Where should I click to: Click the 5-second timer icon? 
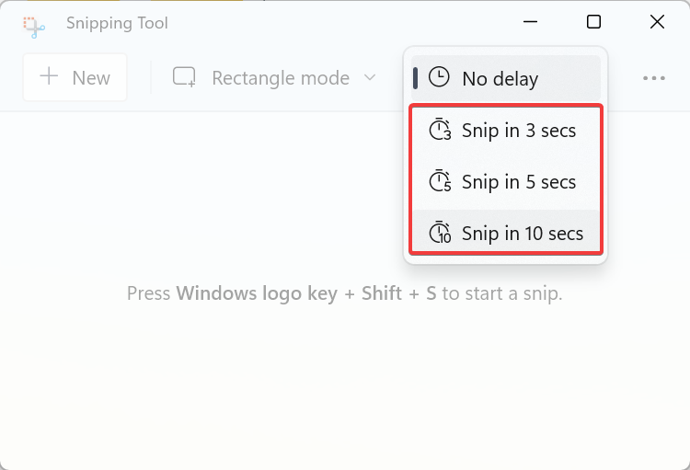[x=440, y=180]
